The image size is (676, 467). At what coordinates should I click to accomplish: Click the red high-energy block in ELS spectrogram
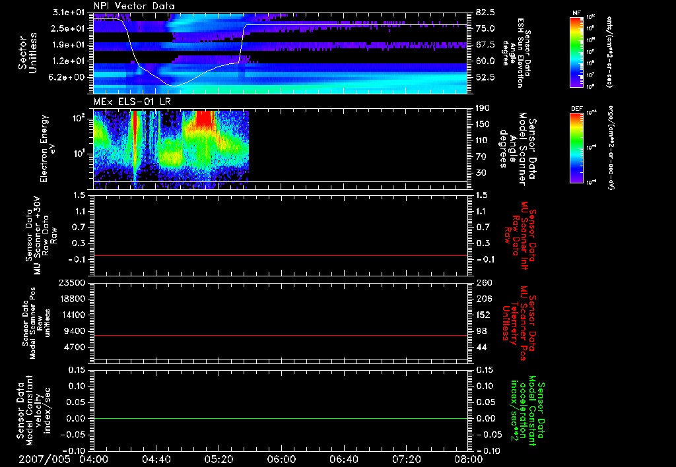coord(205,119)
